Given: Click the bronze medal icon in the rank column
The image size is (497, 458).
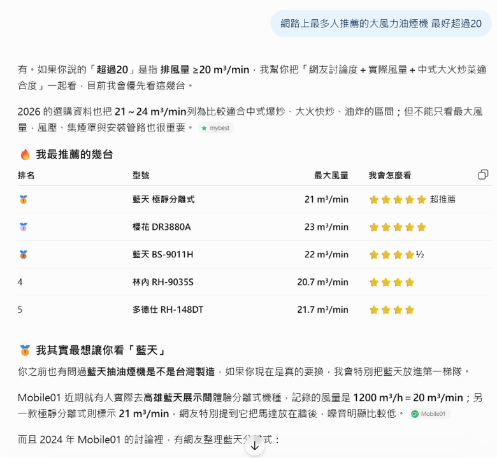Looking at the screenshot, I should [x=24, y=255].
